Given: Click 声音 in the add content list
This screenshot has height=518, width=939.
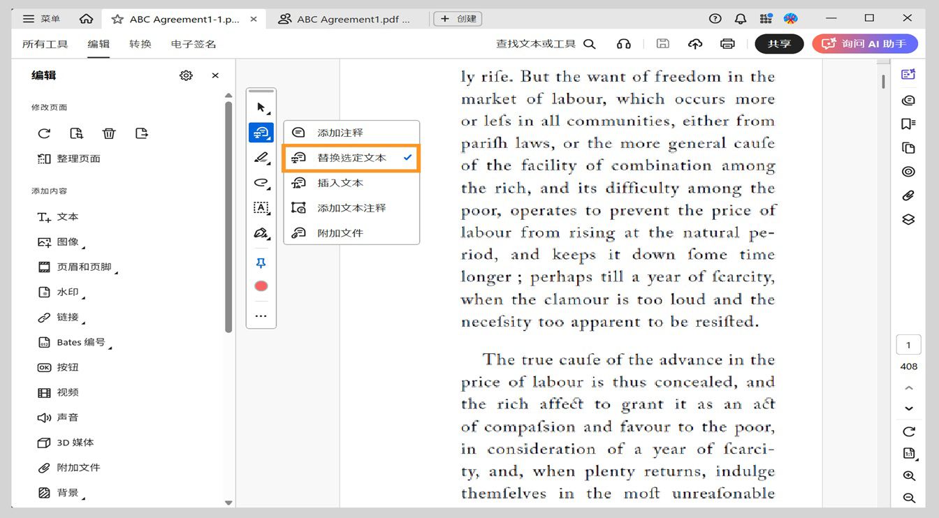Looking at the screenshot, I should click(58, 417).
